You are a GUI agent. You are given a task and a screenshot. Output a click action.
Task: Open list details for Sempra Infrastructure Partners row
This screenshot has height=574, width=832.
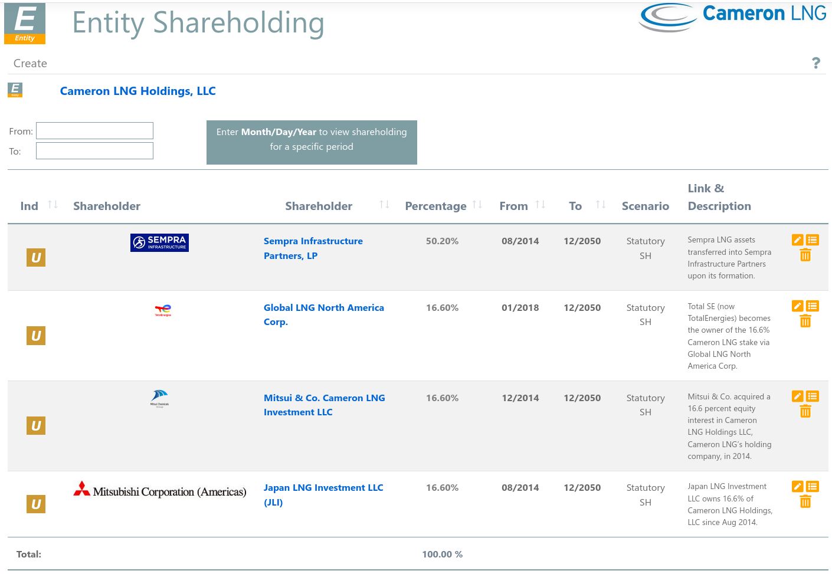tap(813, 240)
